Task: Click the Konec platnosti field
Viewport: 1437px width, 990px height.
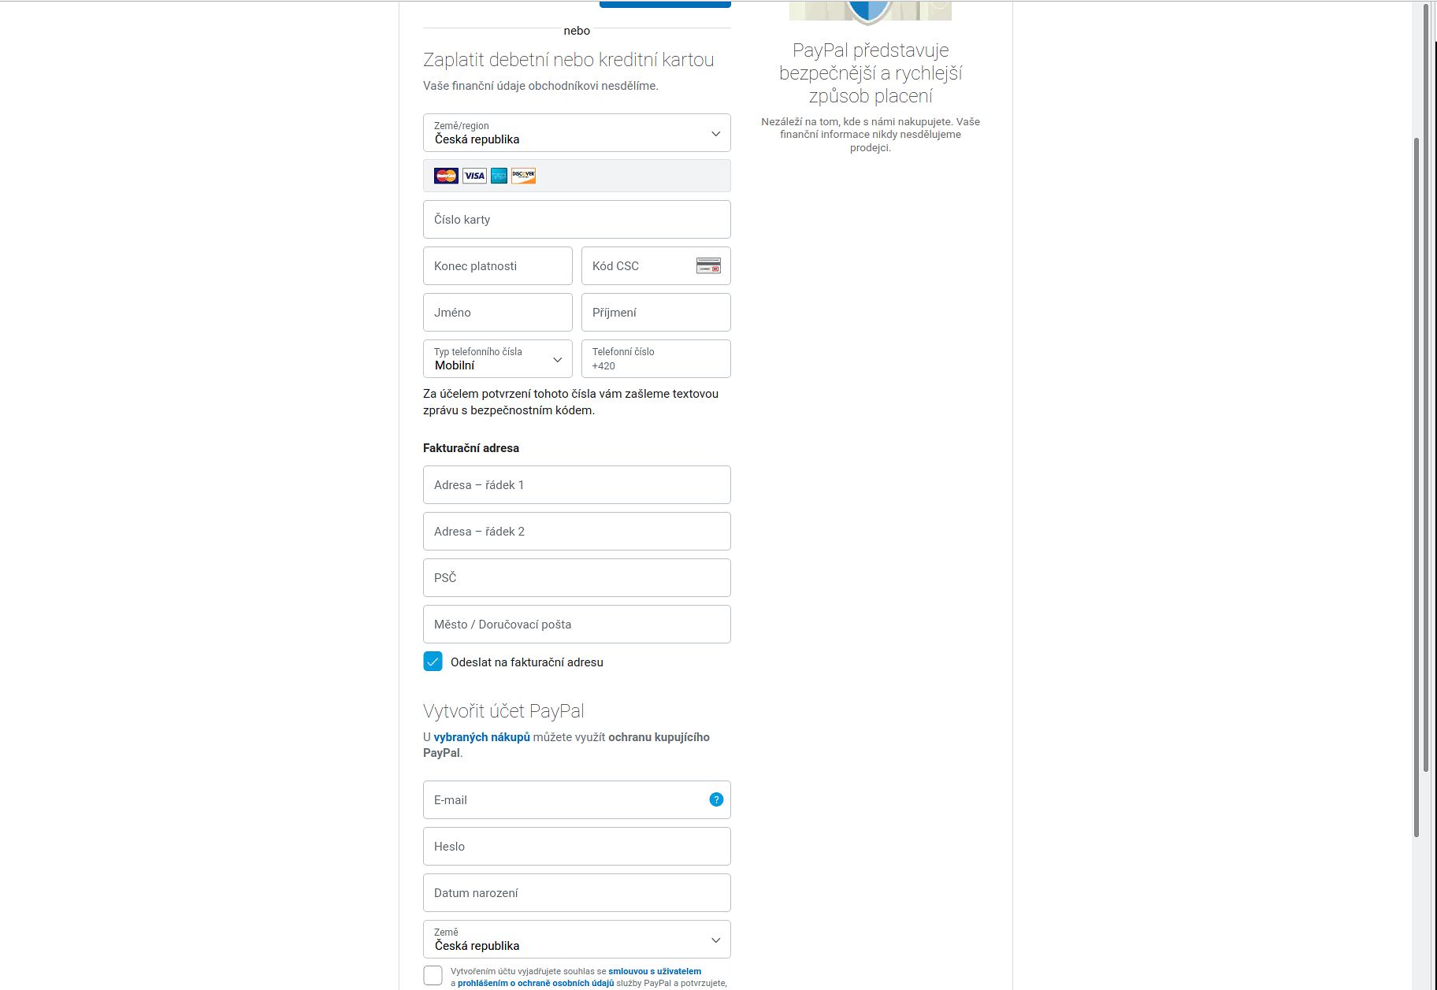Action: 498,265
